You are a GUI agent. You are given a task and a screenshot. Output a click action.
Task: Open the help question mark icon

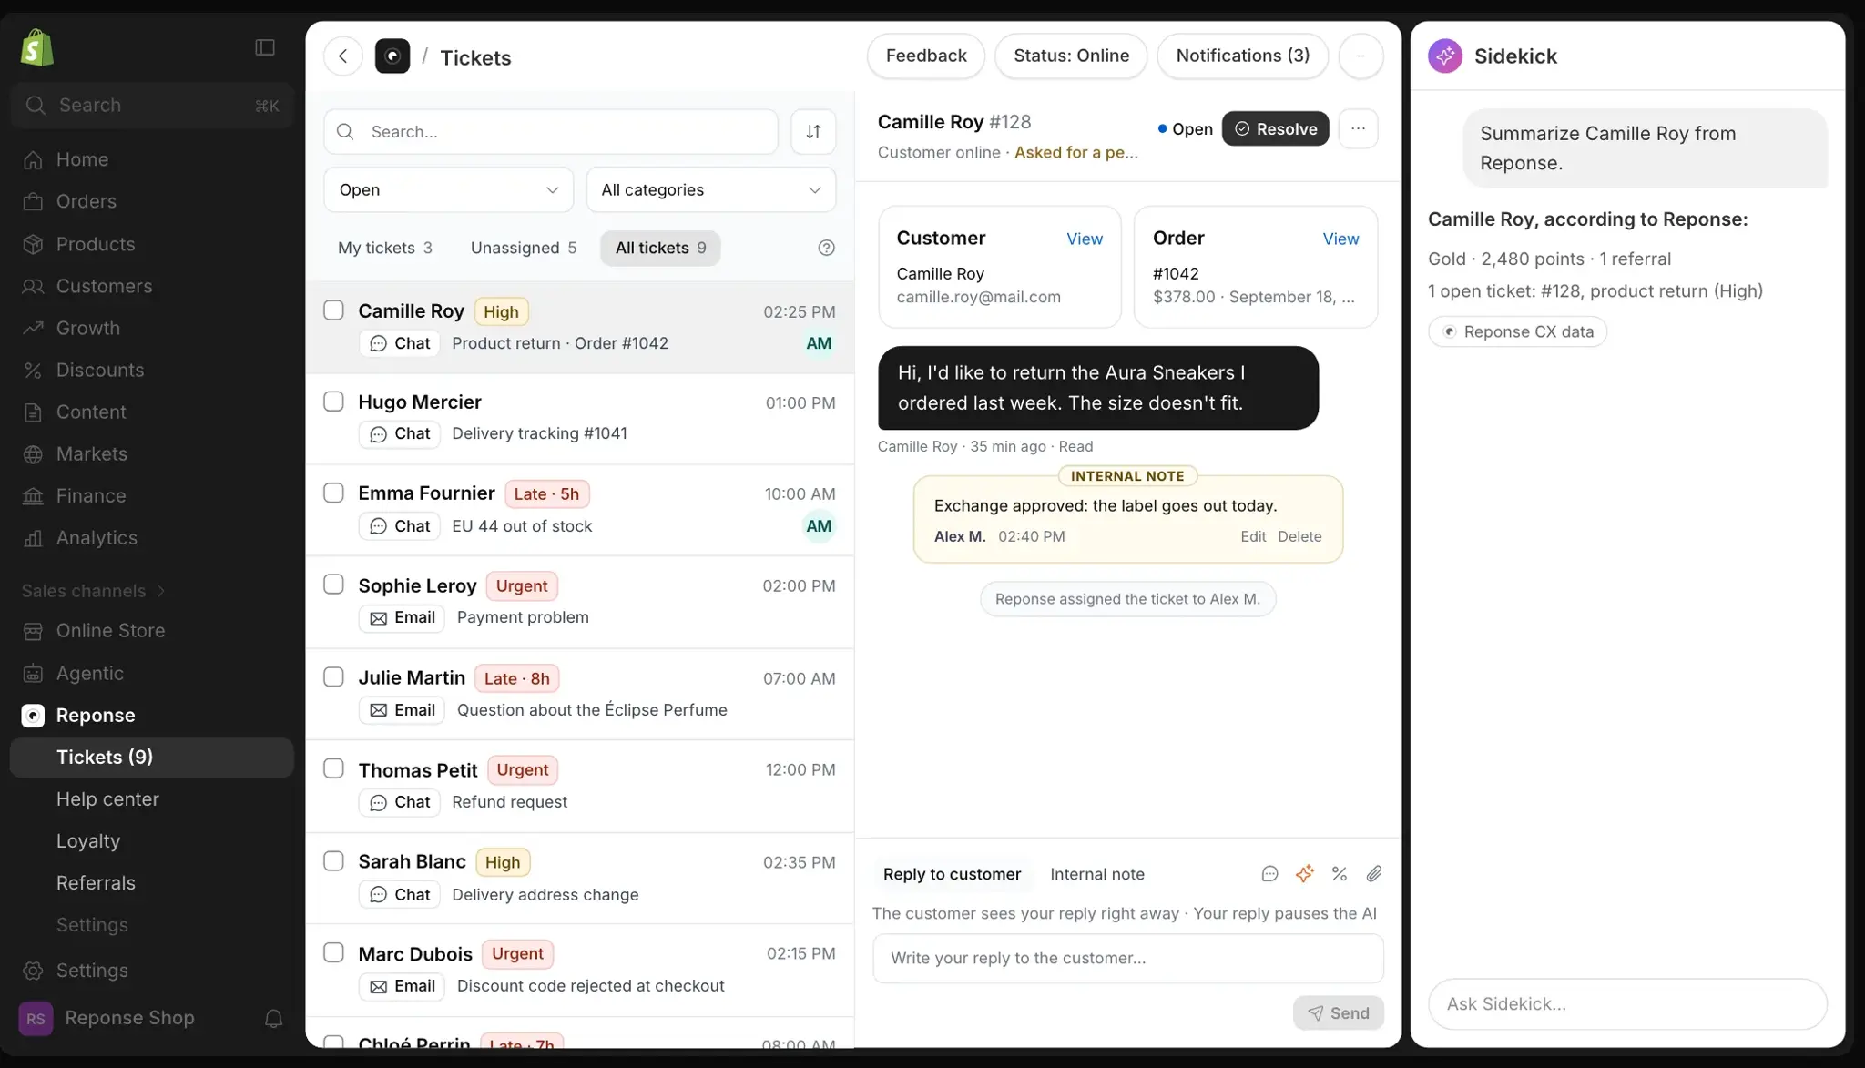(x=826, y=248)
